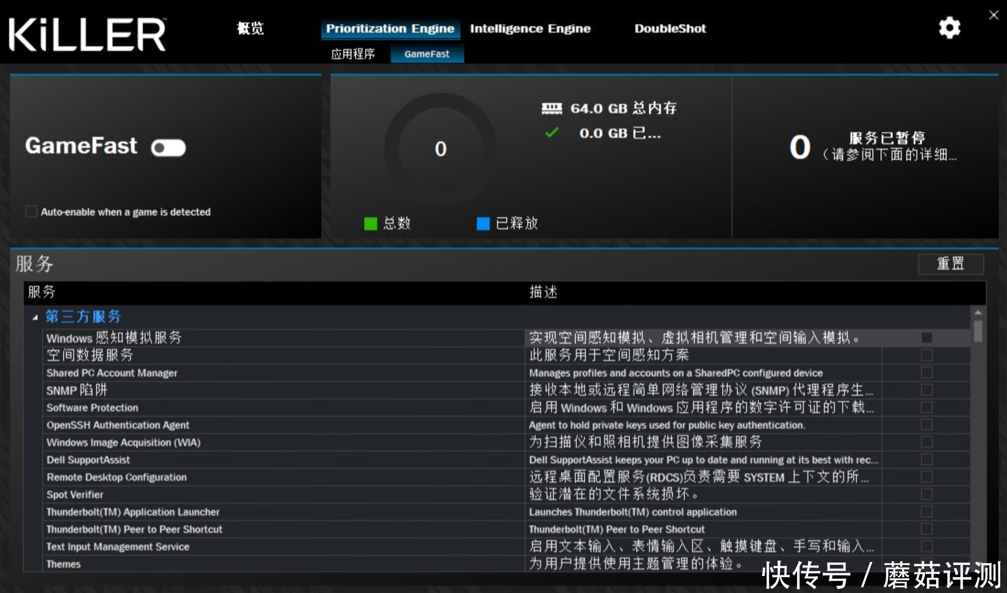1007x593 pixels.
Task: Open the DoubleShot tab
Action: coord(670,29)
